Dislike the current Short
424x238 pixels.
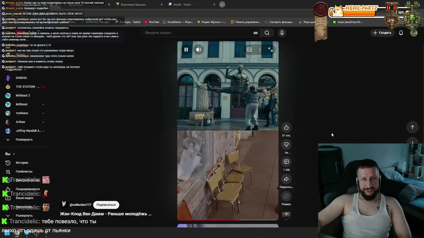point(286,144)
